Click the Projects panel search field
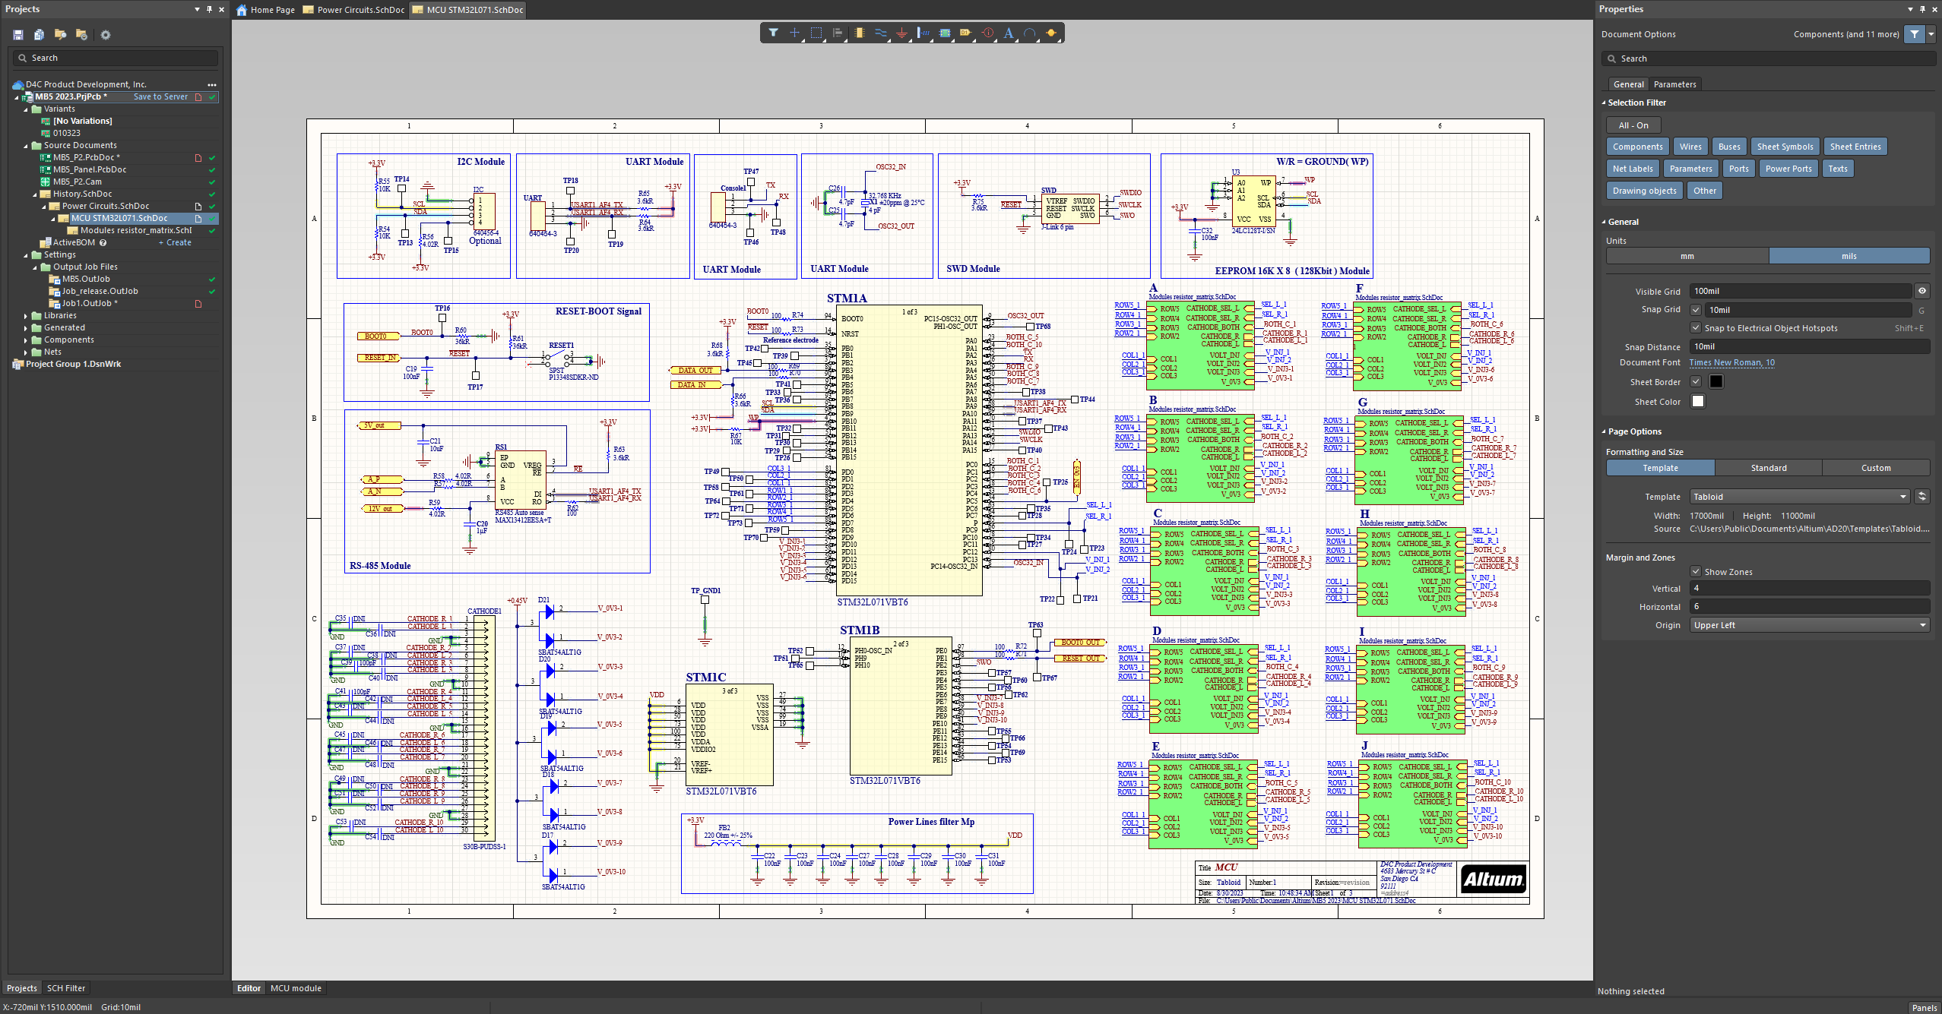 (x=116, y=58)
